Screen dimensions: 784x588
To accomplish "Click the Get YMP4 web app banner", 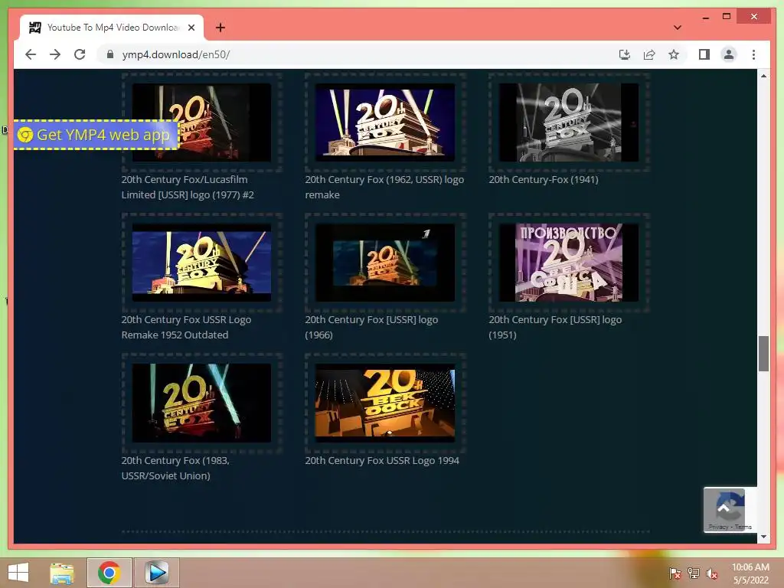I will pyautogui.click(x=96, y=135).
